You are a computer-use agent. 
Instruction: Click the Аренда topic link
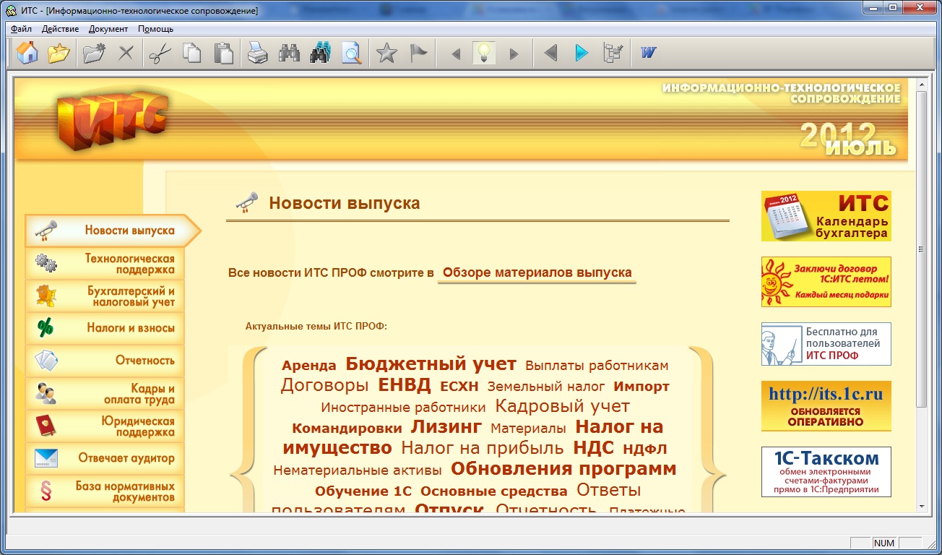point(309,366)
